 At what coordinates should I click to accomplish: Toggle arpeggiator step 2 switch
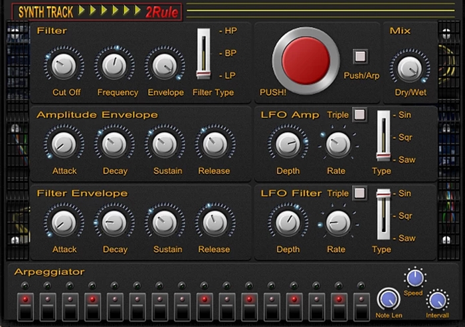point(48,307)
